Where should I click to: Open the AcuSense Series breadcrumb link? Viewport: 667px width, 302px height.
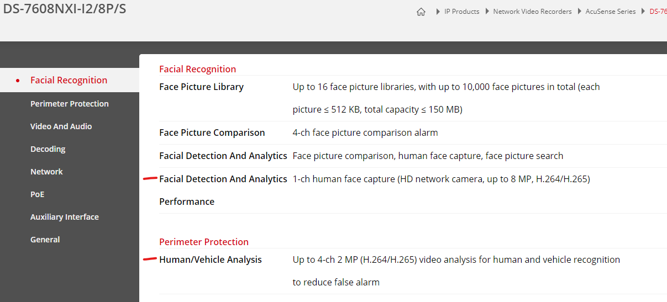coord(610,12)
